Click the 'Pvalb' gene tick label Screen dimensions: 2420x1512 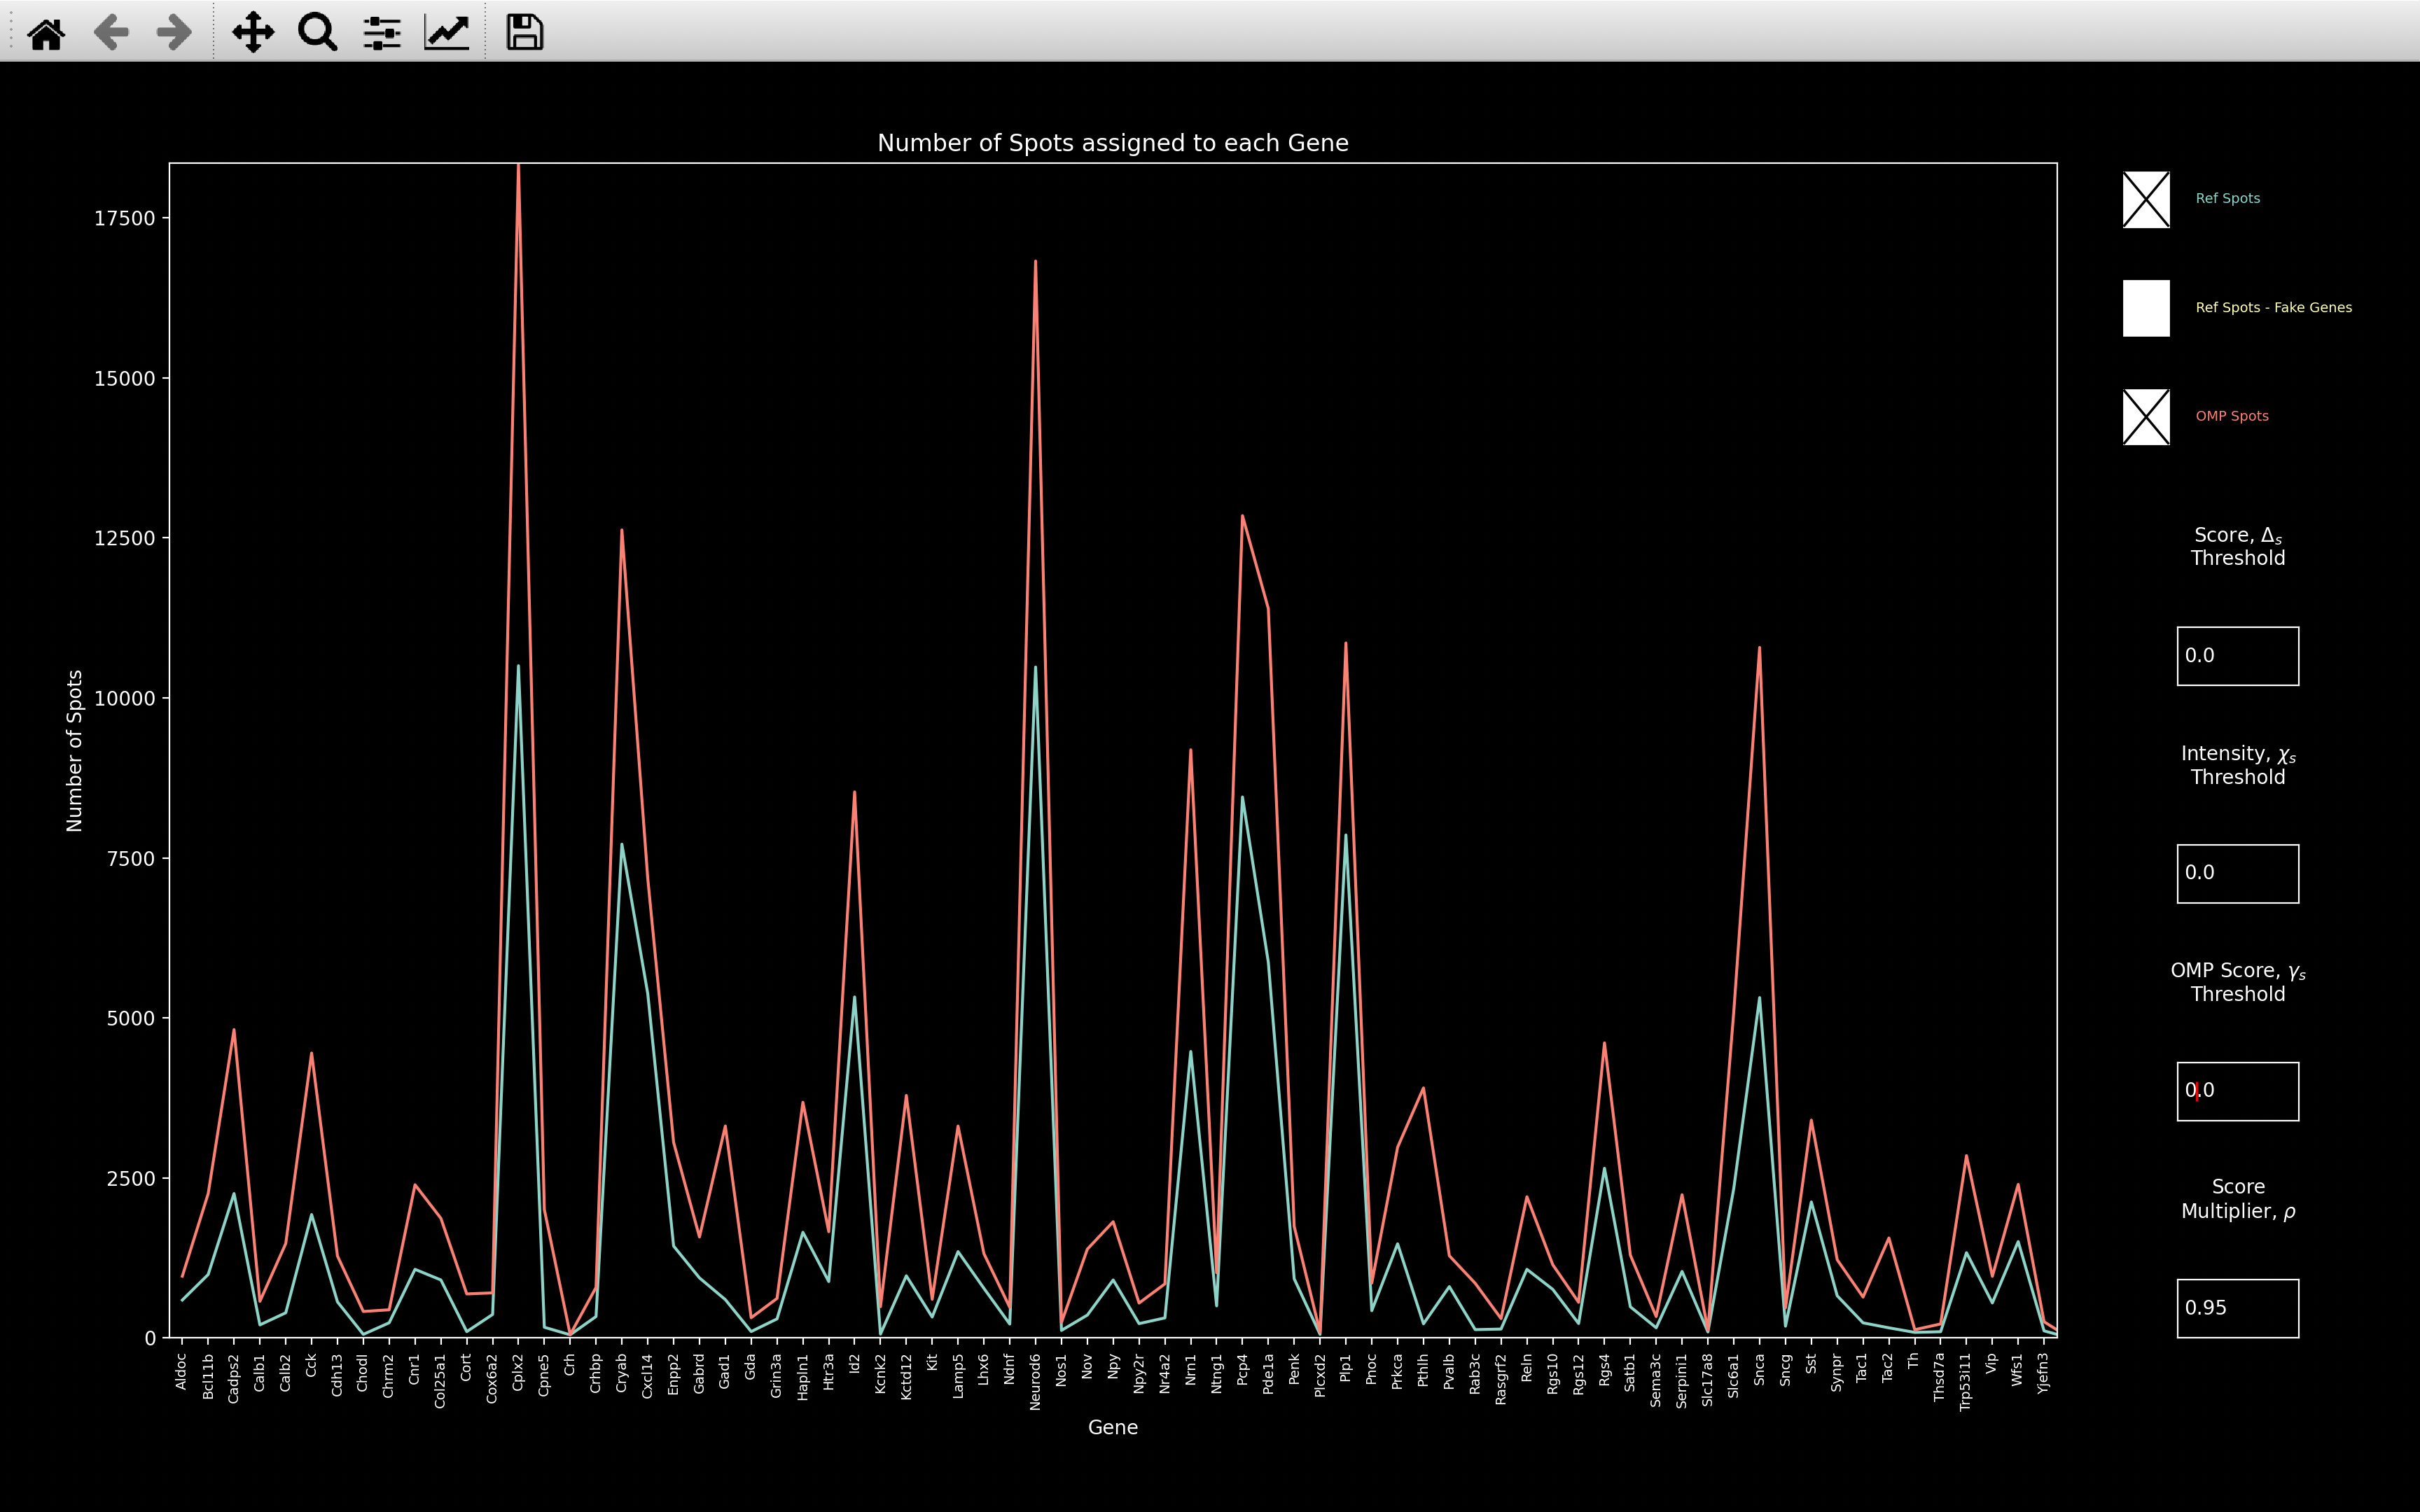click(x=1449, y=1371)
